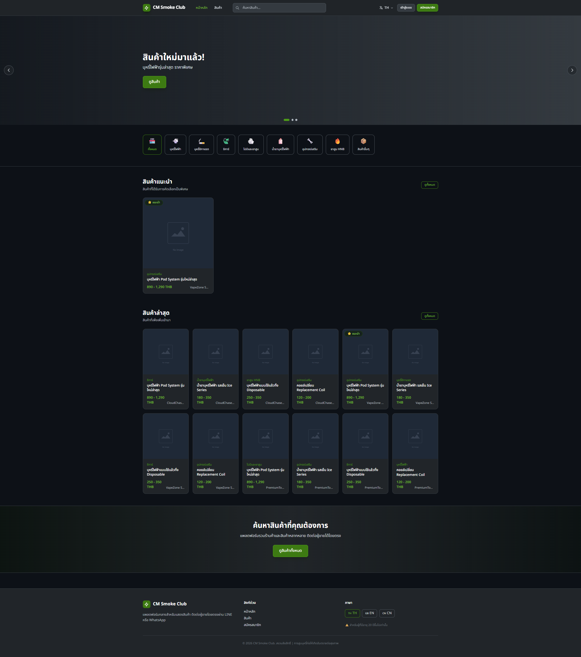Select the ไปป์และยาสูบ rock icon category
The height and width of the screenshot is (657, 581).
(x=251, y=145)
